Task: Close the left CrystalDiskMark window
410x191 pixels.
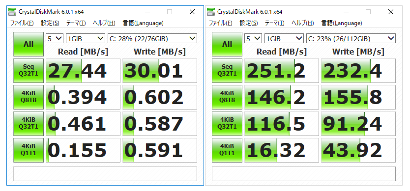Action: tap(192, 12)
